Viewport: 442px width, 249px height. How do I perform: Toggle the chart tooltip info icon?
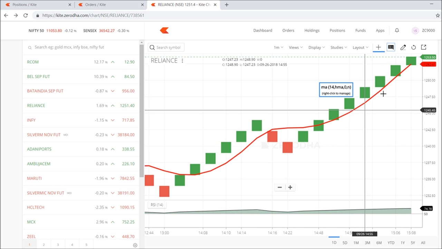tap(391, 47)
